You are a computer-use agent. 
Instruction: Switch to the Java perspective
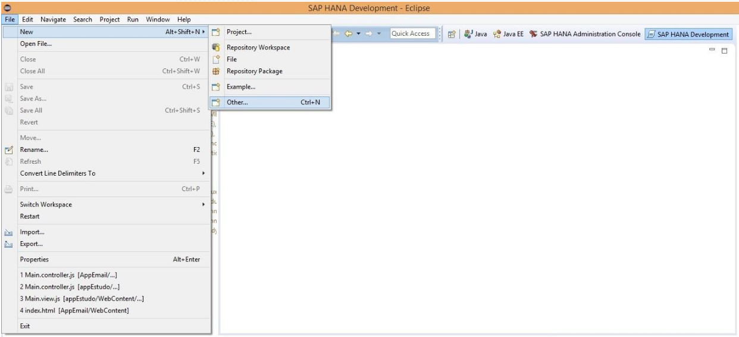[x=466, y=34]
